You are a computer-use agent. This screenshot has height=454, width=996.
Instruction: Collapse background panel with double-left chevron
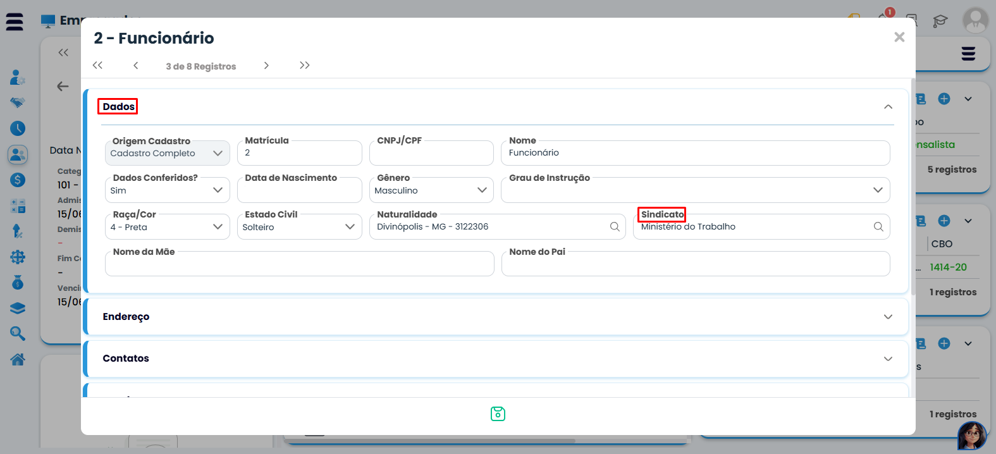point(63,52)
